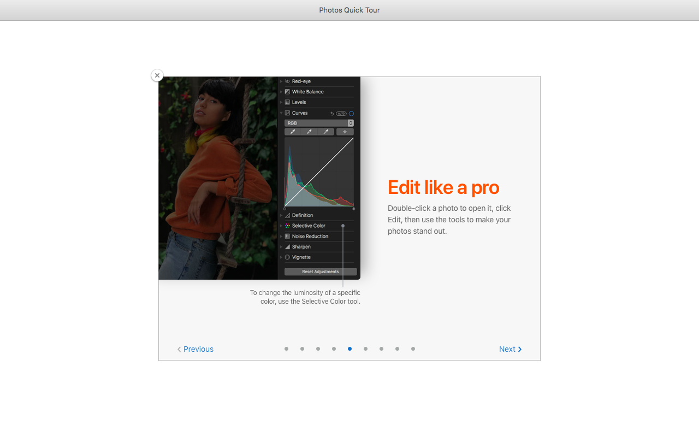699x437 pixels.
Task: Click the Levels adjustment icon
Action: pyautogui.click(x=287, y=102)
